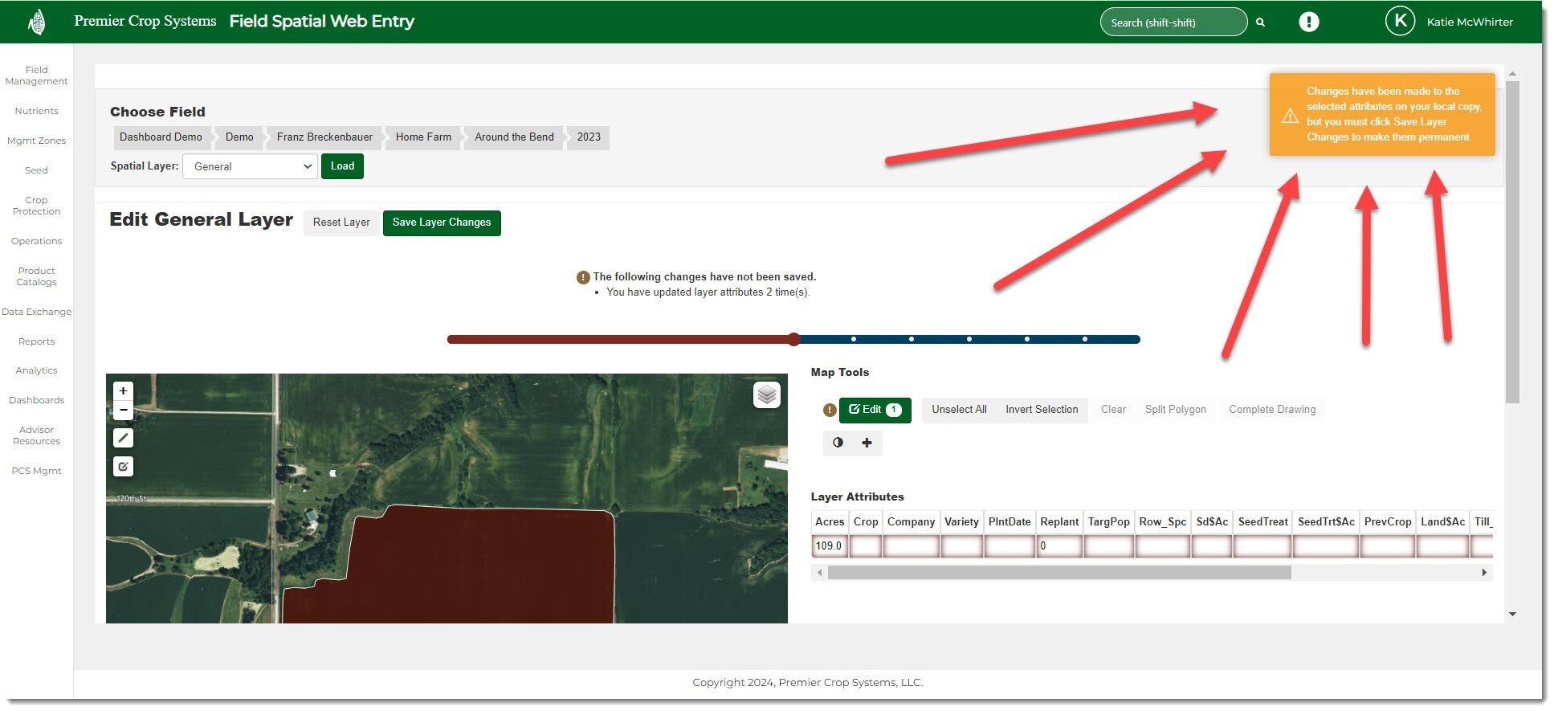
Task: Open the Spatial Layer dropdown
Action: click(251, 166)
